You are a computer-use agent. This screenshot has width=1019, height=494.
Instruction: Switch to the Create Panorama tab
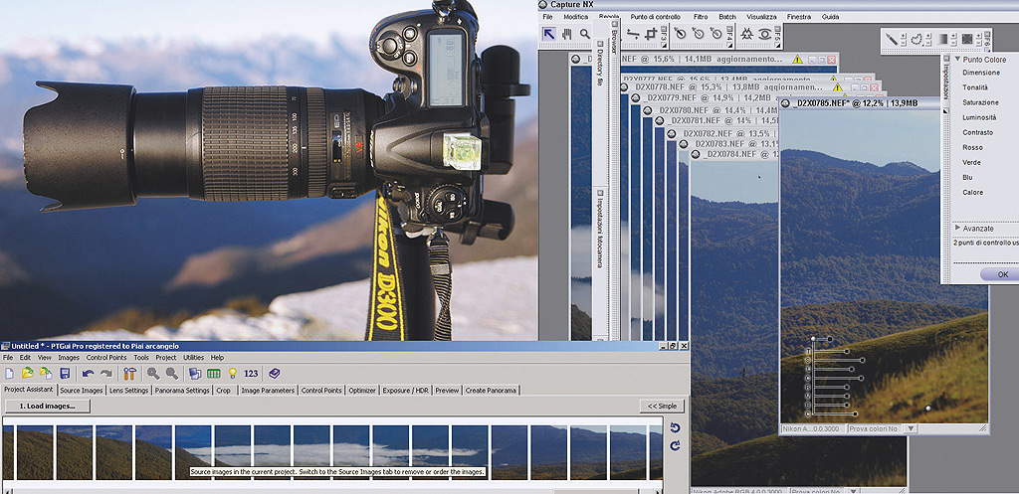(x=491, y=391)
